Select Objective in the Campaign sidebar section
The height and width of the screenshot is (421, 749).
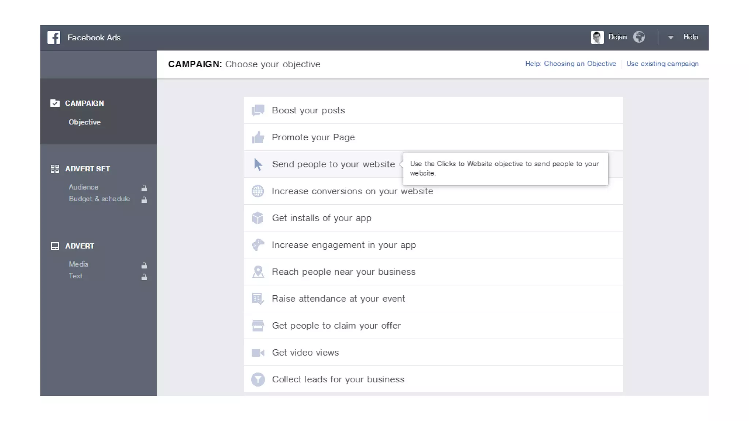coord(84,122)
